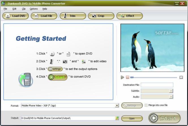Click the effect icon in step 2
The height and width of the screenshot is (126, 188).
[84, 62]
